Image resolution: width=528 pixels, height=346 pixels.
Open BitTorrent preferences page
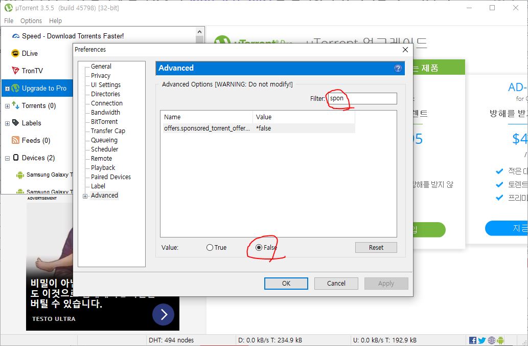[x=104, y=121]
